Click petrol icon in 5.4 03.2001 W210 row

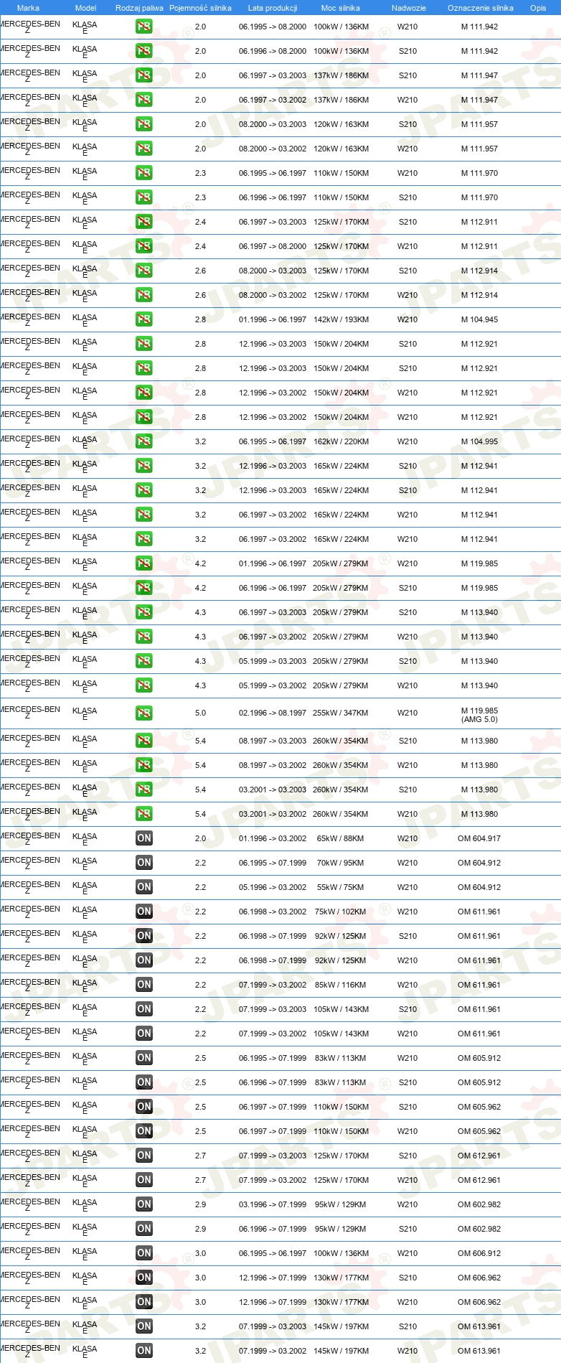click(144, 814)
